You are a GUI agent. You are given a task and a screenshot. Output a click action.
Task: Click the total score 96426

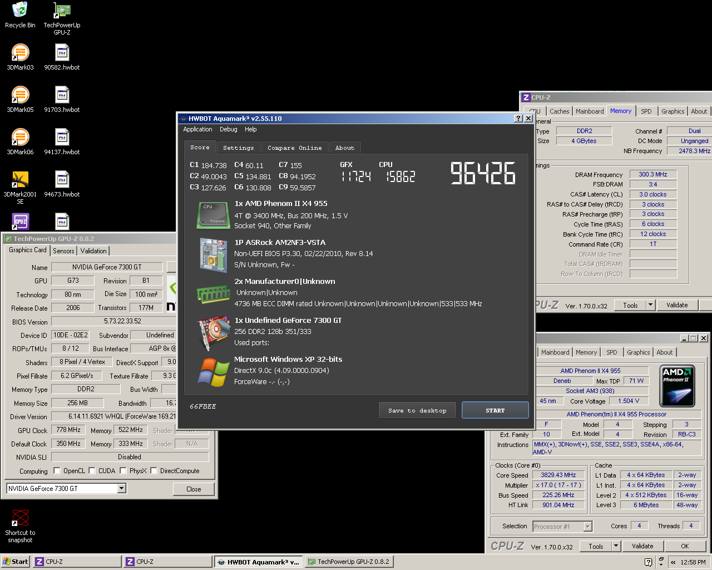pyautogui.click(x=482, y=173)
